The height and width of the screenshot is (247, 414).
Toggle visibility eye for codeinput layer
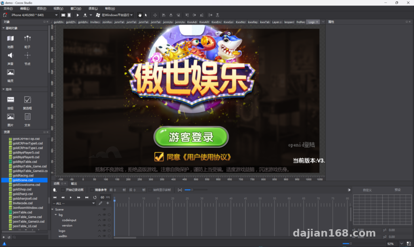click(x=104, y=220)
